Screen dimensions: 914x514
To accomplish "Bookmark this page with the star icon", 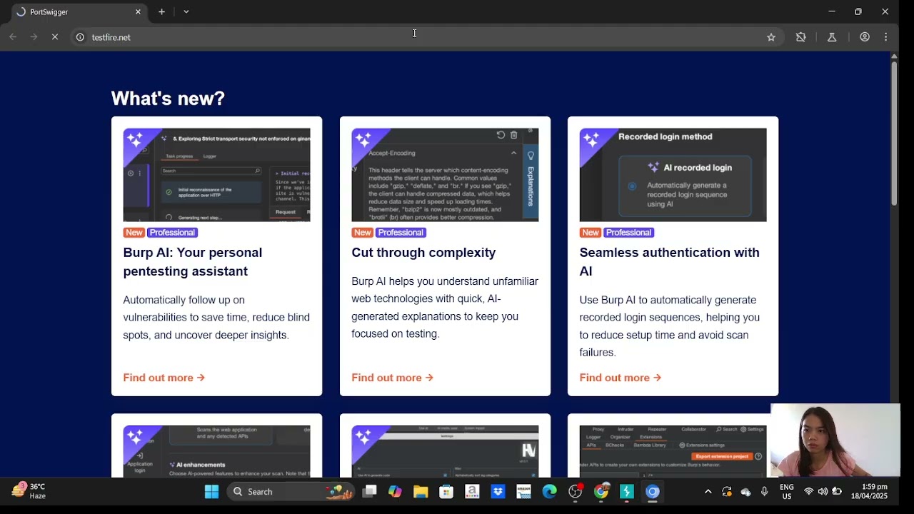I will click(771, 37).
